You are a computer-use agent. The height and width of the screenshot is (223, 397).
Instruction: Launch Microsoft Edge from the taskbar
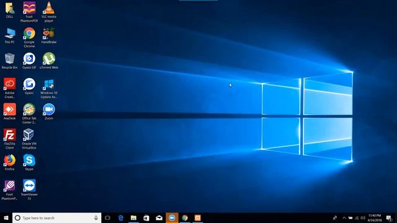[x=121, y=218]
